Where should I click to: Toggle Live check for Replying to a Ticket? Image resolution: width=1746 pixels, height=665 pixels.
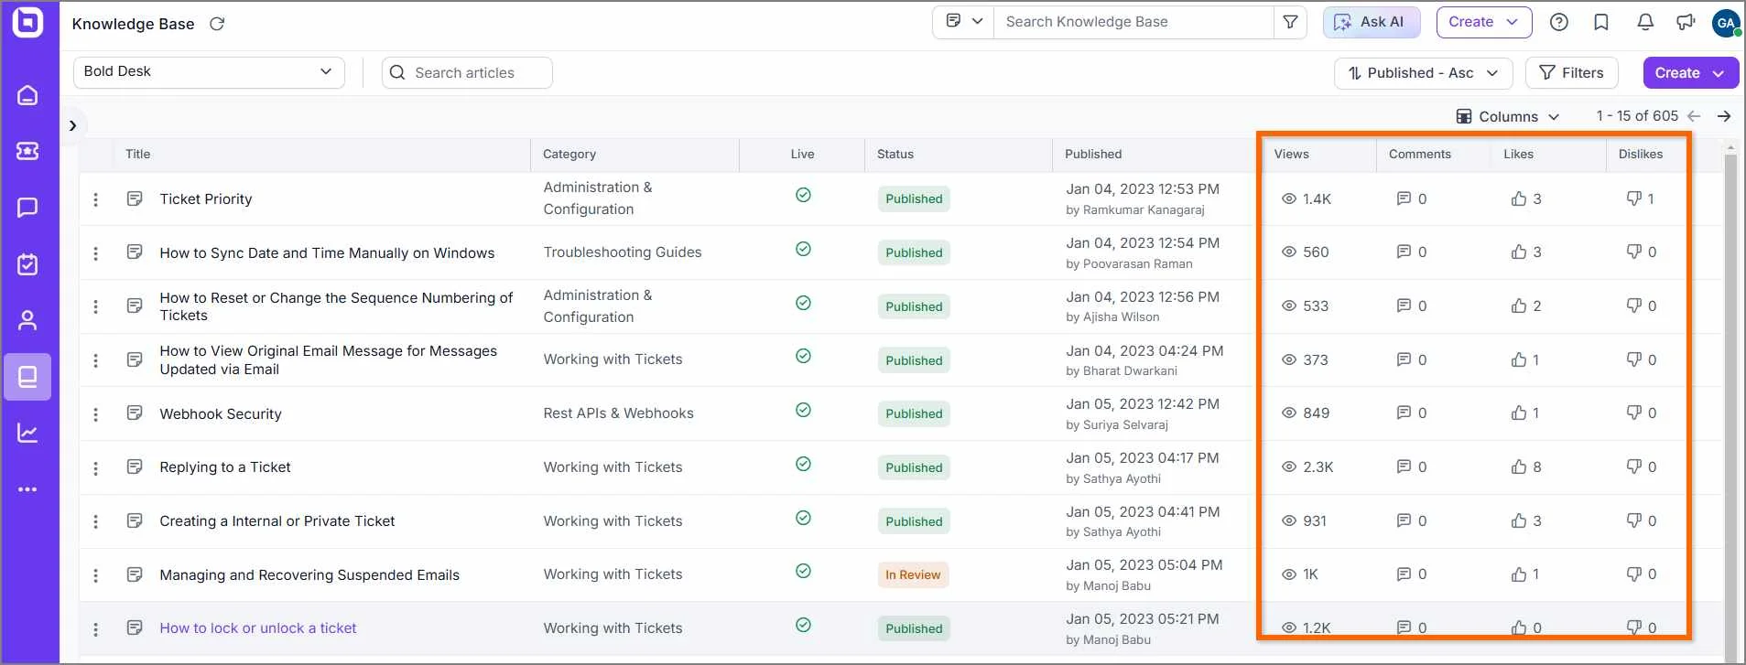click(x=803, y=464)
